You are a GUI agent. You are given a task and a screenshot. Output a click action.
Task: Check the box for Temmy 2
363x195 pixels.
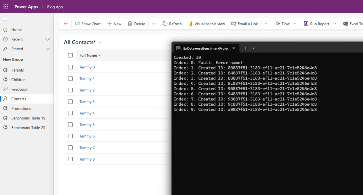(x=71, y=90)
